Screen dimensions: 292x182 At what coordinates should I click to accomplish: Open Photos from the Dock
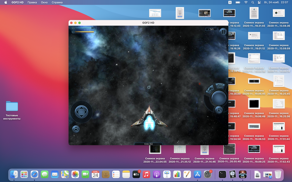pyautogui.click(x=75, y=174)
